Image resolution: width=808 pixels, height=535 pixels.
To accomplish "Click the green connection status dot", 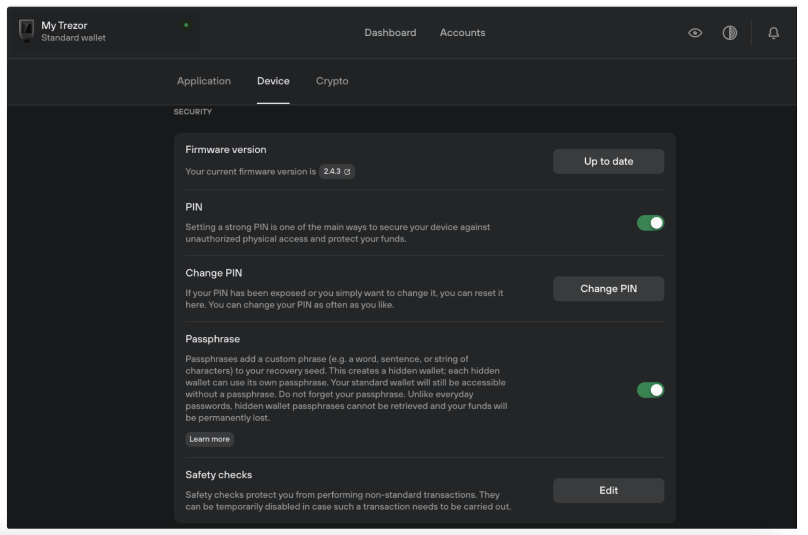I will tap(186, 25).
